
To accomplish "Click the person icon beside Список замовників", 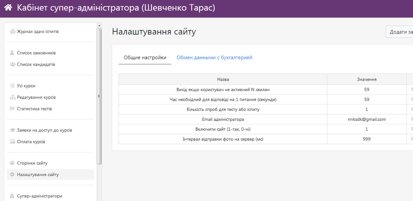I will click(x=12, y=53).
